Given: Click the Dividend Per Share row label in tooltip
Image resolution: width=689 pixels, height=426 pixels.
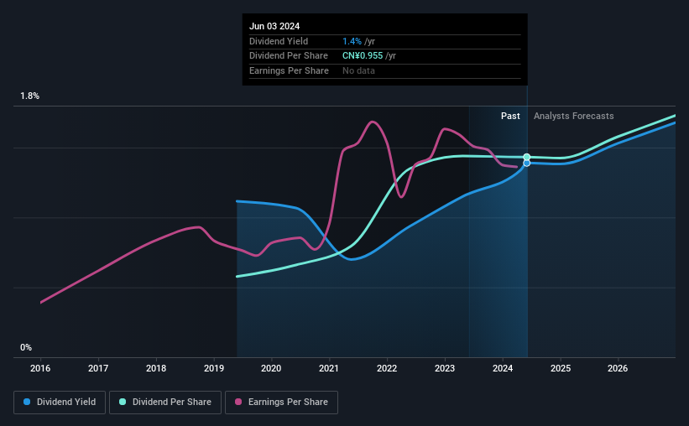Looking at the screenshot, I should (288, 56).
